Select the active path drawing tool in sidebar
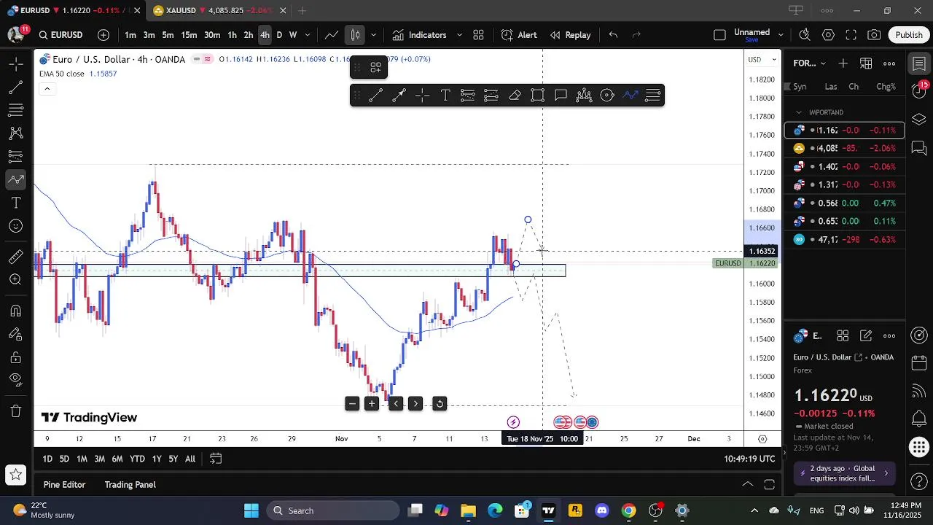Viewport: 933px width, 525px height. tap(15, 179)
